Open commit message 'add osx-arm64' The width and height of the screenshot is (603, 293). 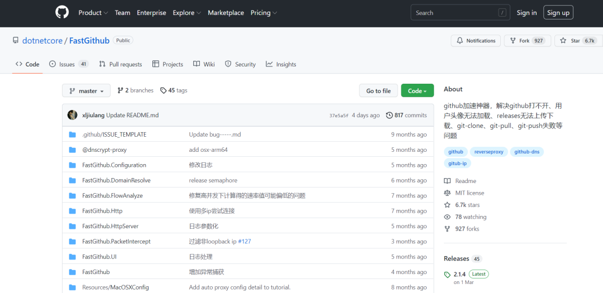click(x=208, y=150)
